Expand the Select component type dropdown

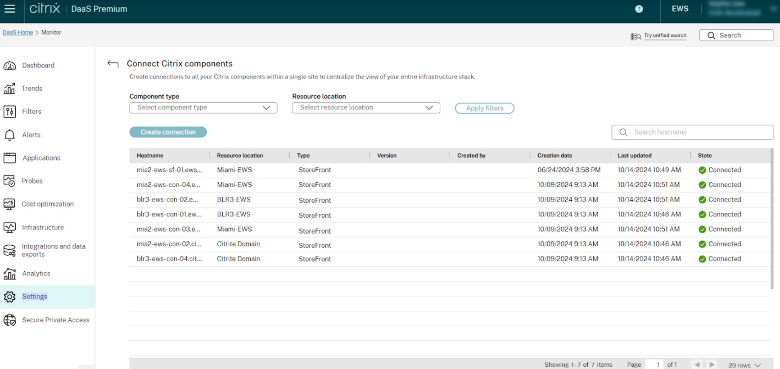(x=203, y=108)
